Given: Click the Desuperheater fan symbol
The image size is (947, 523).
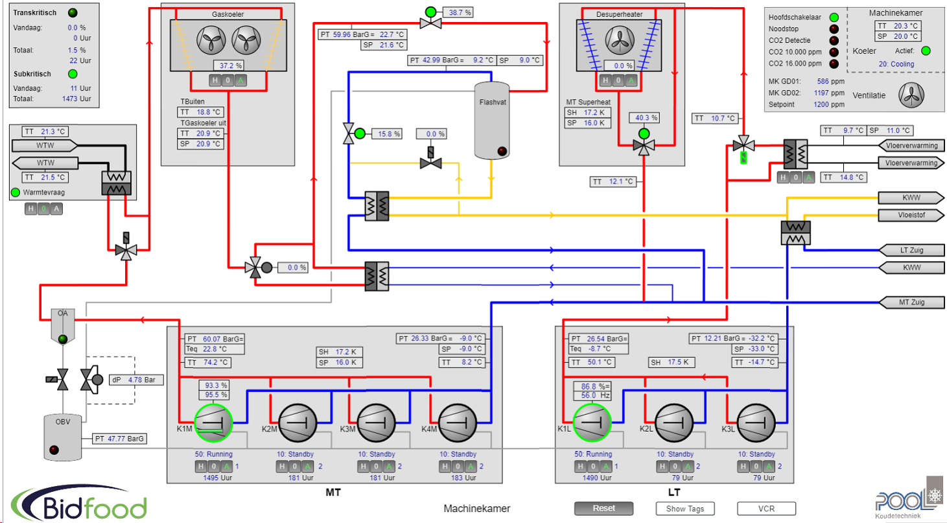Looking at the screenshot, I should click(618, 40).
